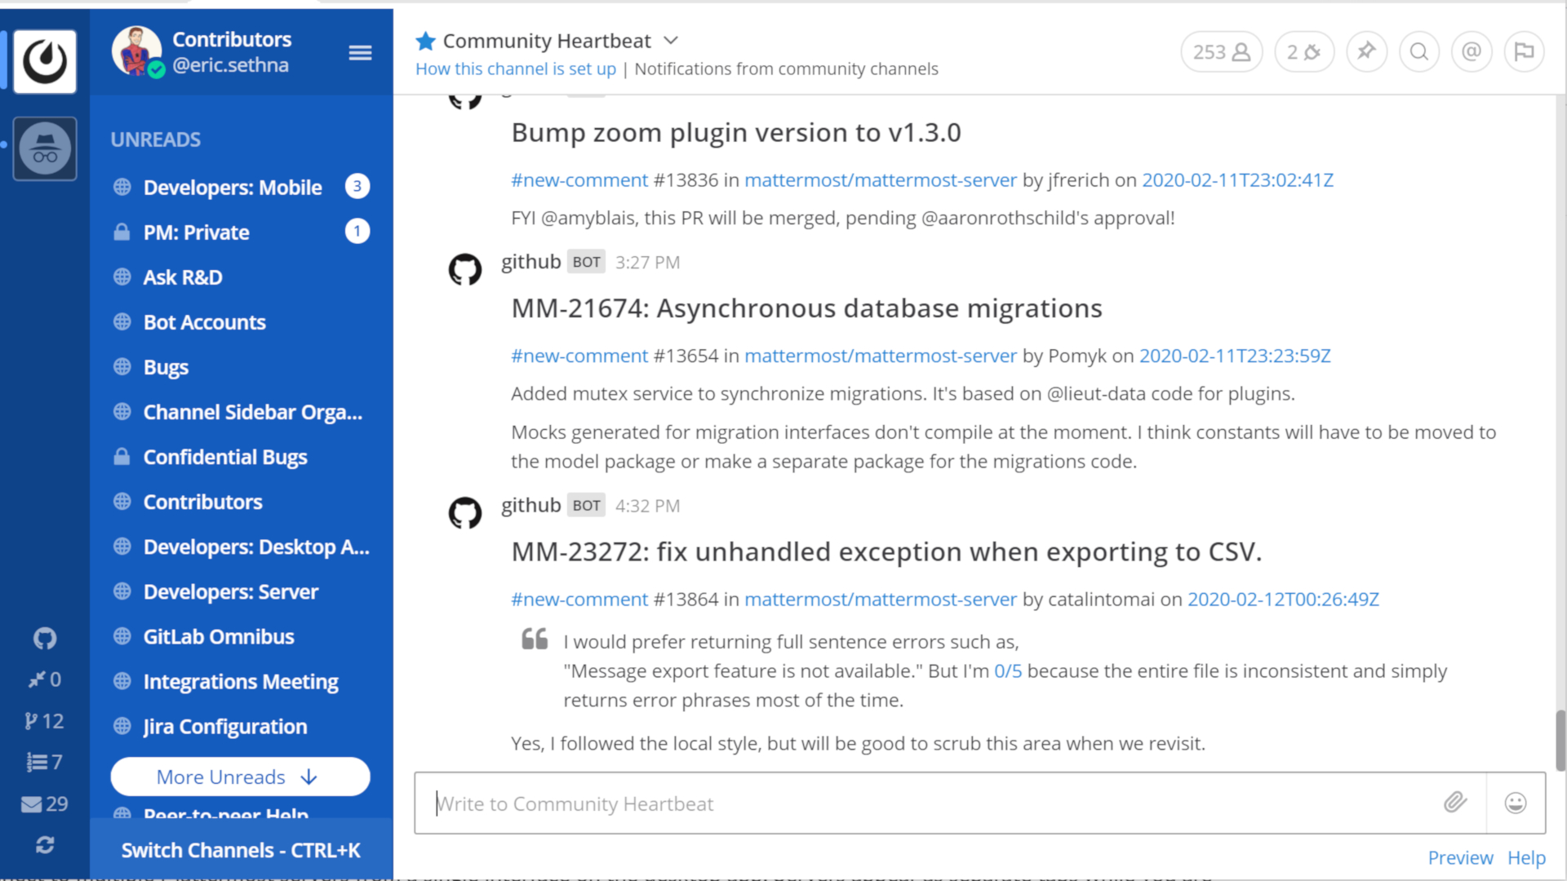Click GitHub icon in left sidebar

(x=45, y=638)
